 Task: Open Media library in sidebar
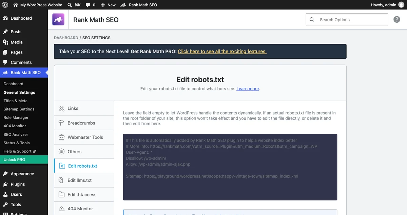click(x=24, y=42)
